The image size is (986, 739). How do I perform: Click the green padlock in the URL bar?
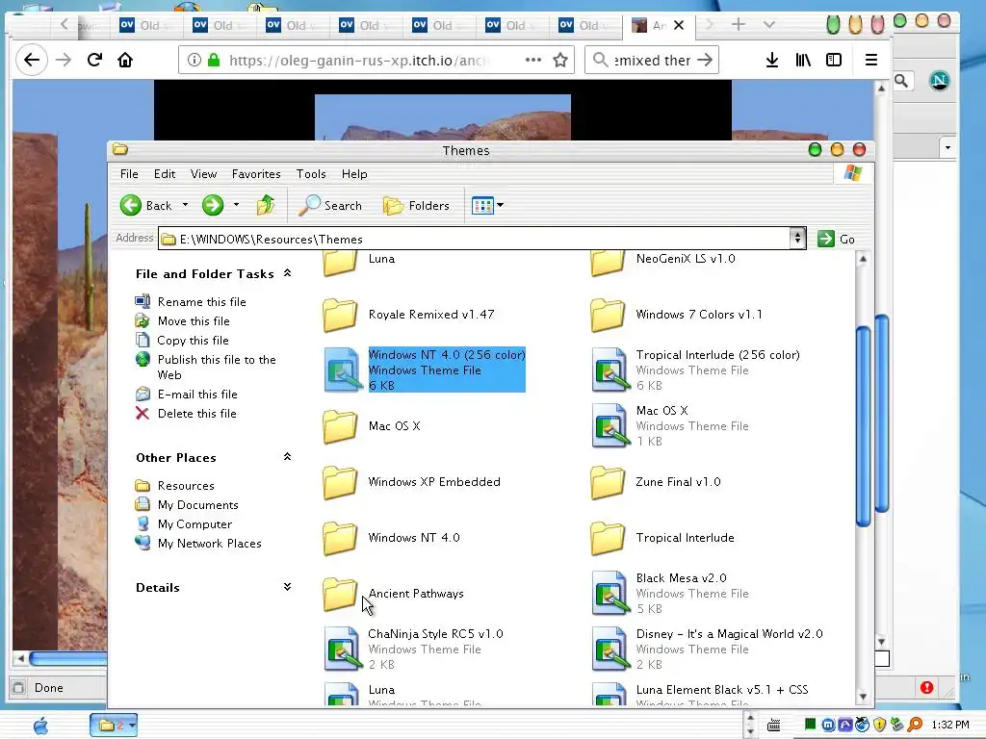pos(214,61)
